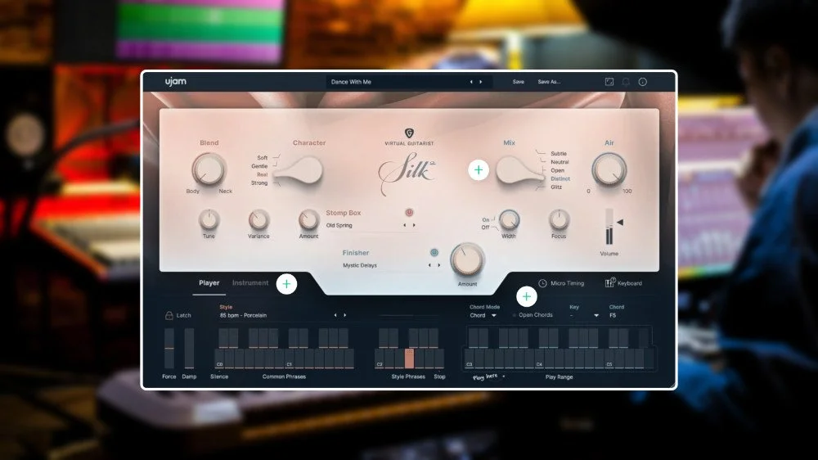This screenshot has height=460, width=818.
Task: Click the C0 key in Common Phrases
Action: click(219, 359)
